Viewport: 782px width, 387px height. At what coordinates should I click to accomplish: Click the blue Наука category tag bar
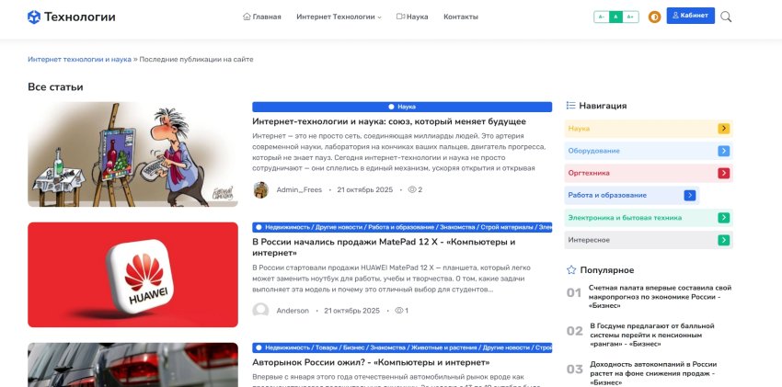402,107
